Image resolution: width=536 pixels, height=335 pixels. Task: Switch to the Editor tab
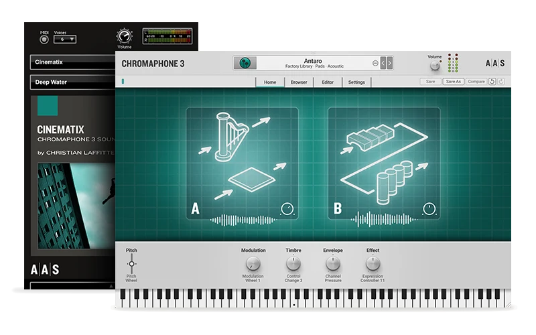(x=328, y=82)
